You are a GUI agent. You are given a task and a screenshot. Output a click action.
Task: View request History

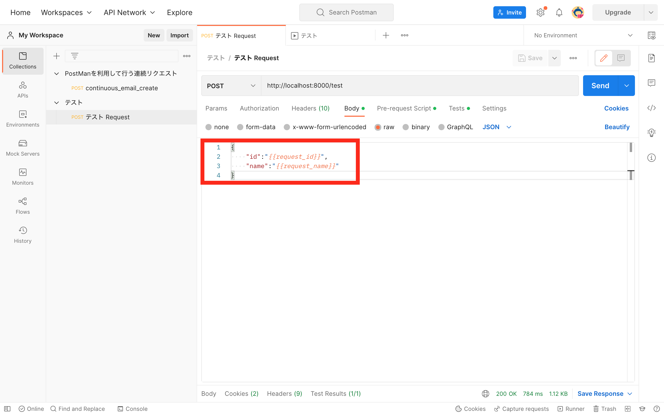(x=23, y=234)
